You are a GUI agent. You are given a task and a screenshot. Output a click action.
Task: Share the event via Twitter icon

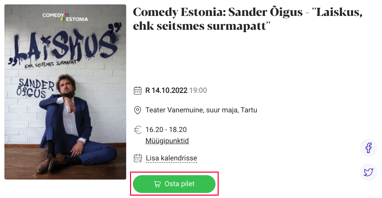368,172
